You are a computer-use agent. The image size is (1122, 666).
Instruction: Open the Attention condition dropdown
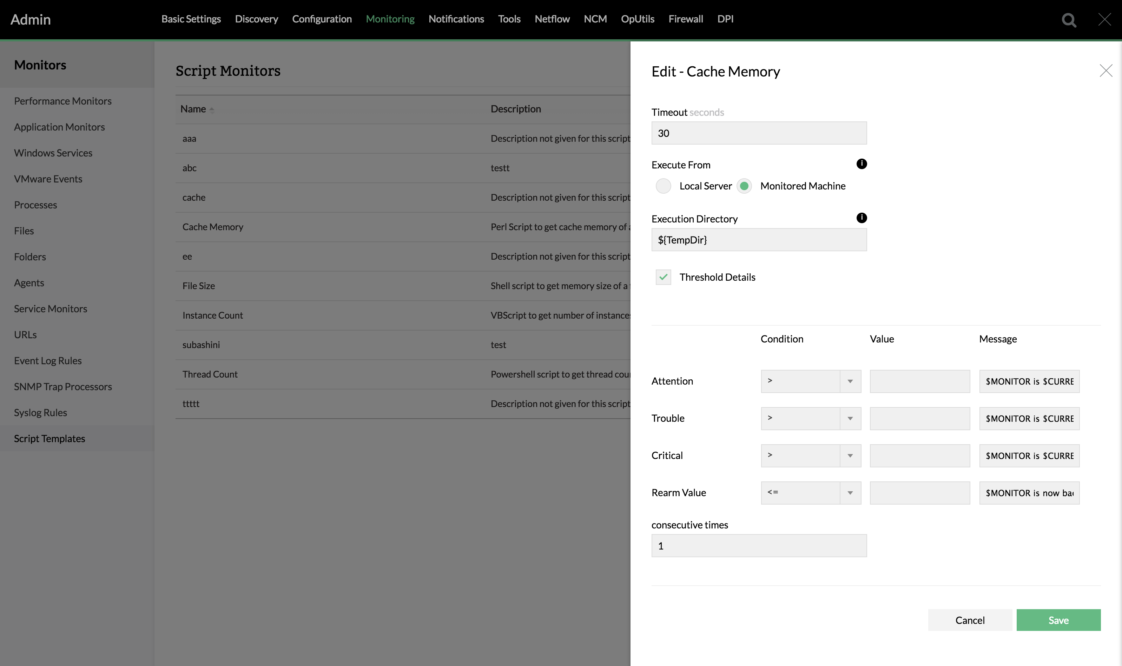pos(850,381)
